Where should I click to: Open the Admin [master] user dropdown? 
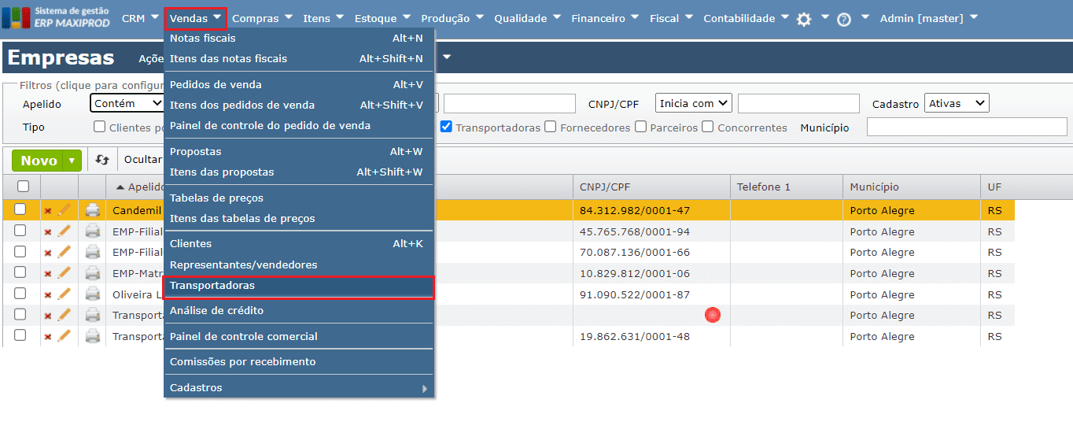coord(929,18)
